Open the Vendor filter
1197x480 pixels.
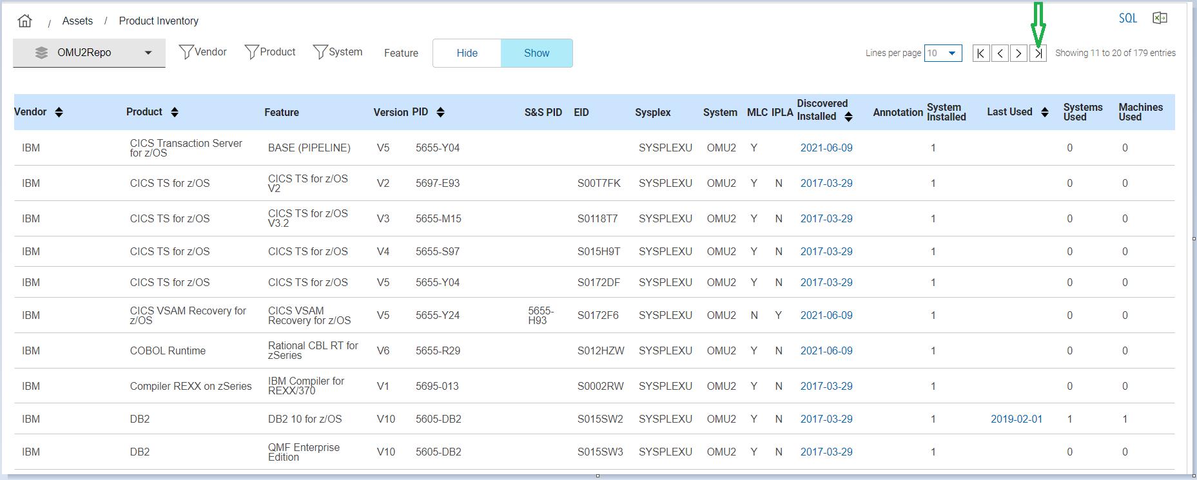tap(202, 52)
